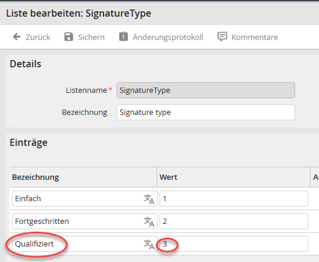Image resolution: width=319 pixels, height=262 pixels.
Task: Open translation icon for Fortgeschritten entry
Action: (149, 222)
